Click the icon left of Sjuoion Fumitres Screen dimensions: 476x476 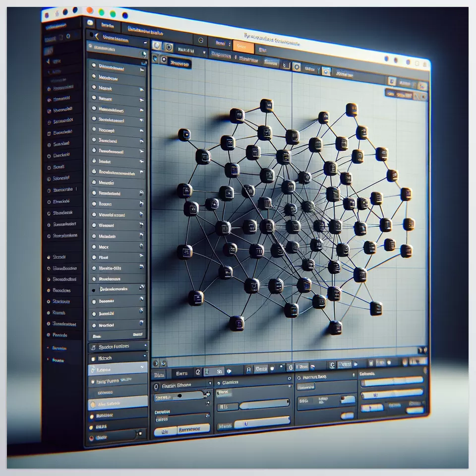[x=93, y=348]
